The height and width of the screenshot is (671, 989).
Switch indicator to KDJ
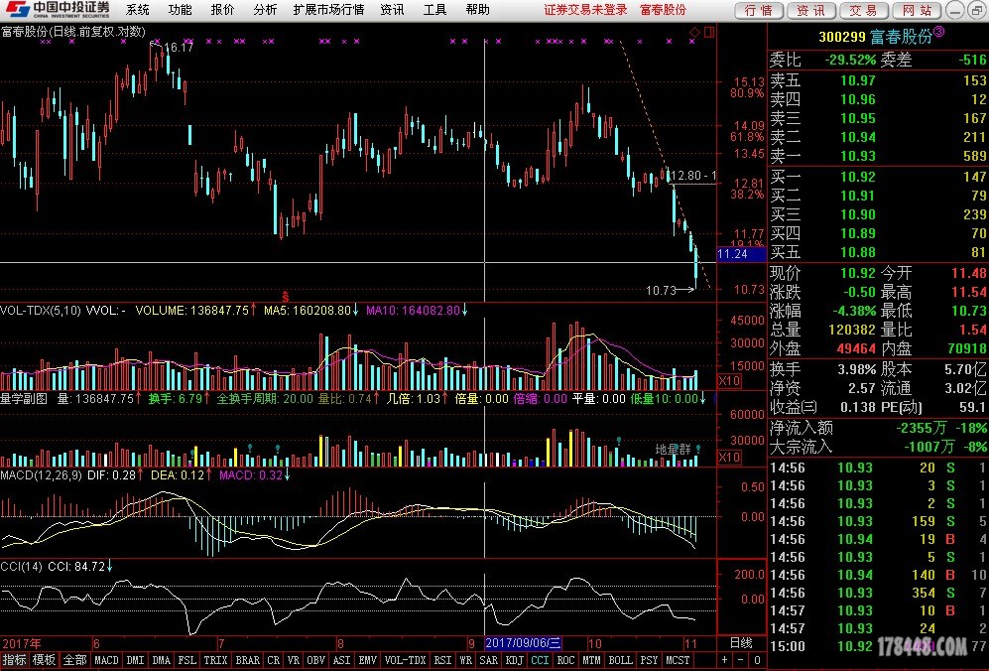pyautogui.click(x=515, y=660)
